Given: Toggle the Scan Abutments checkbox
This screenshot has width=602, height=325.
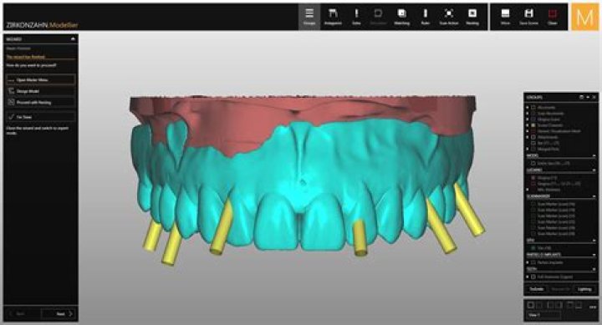Looking at the screenshot, I should tap(533, 113).
